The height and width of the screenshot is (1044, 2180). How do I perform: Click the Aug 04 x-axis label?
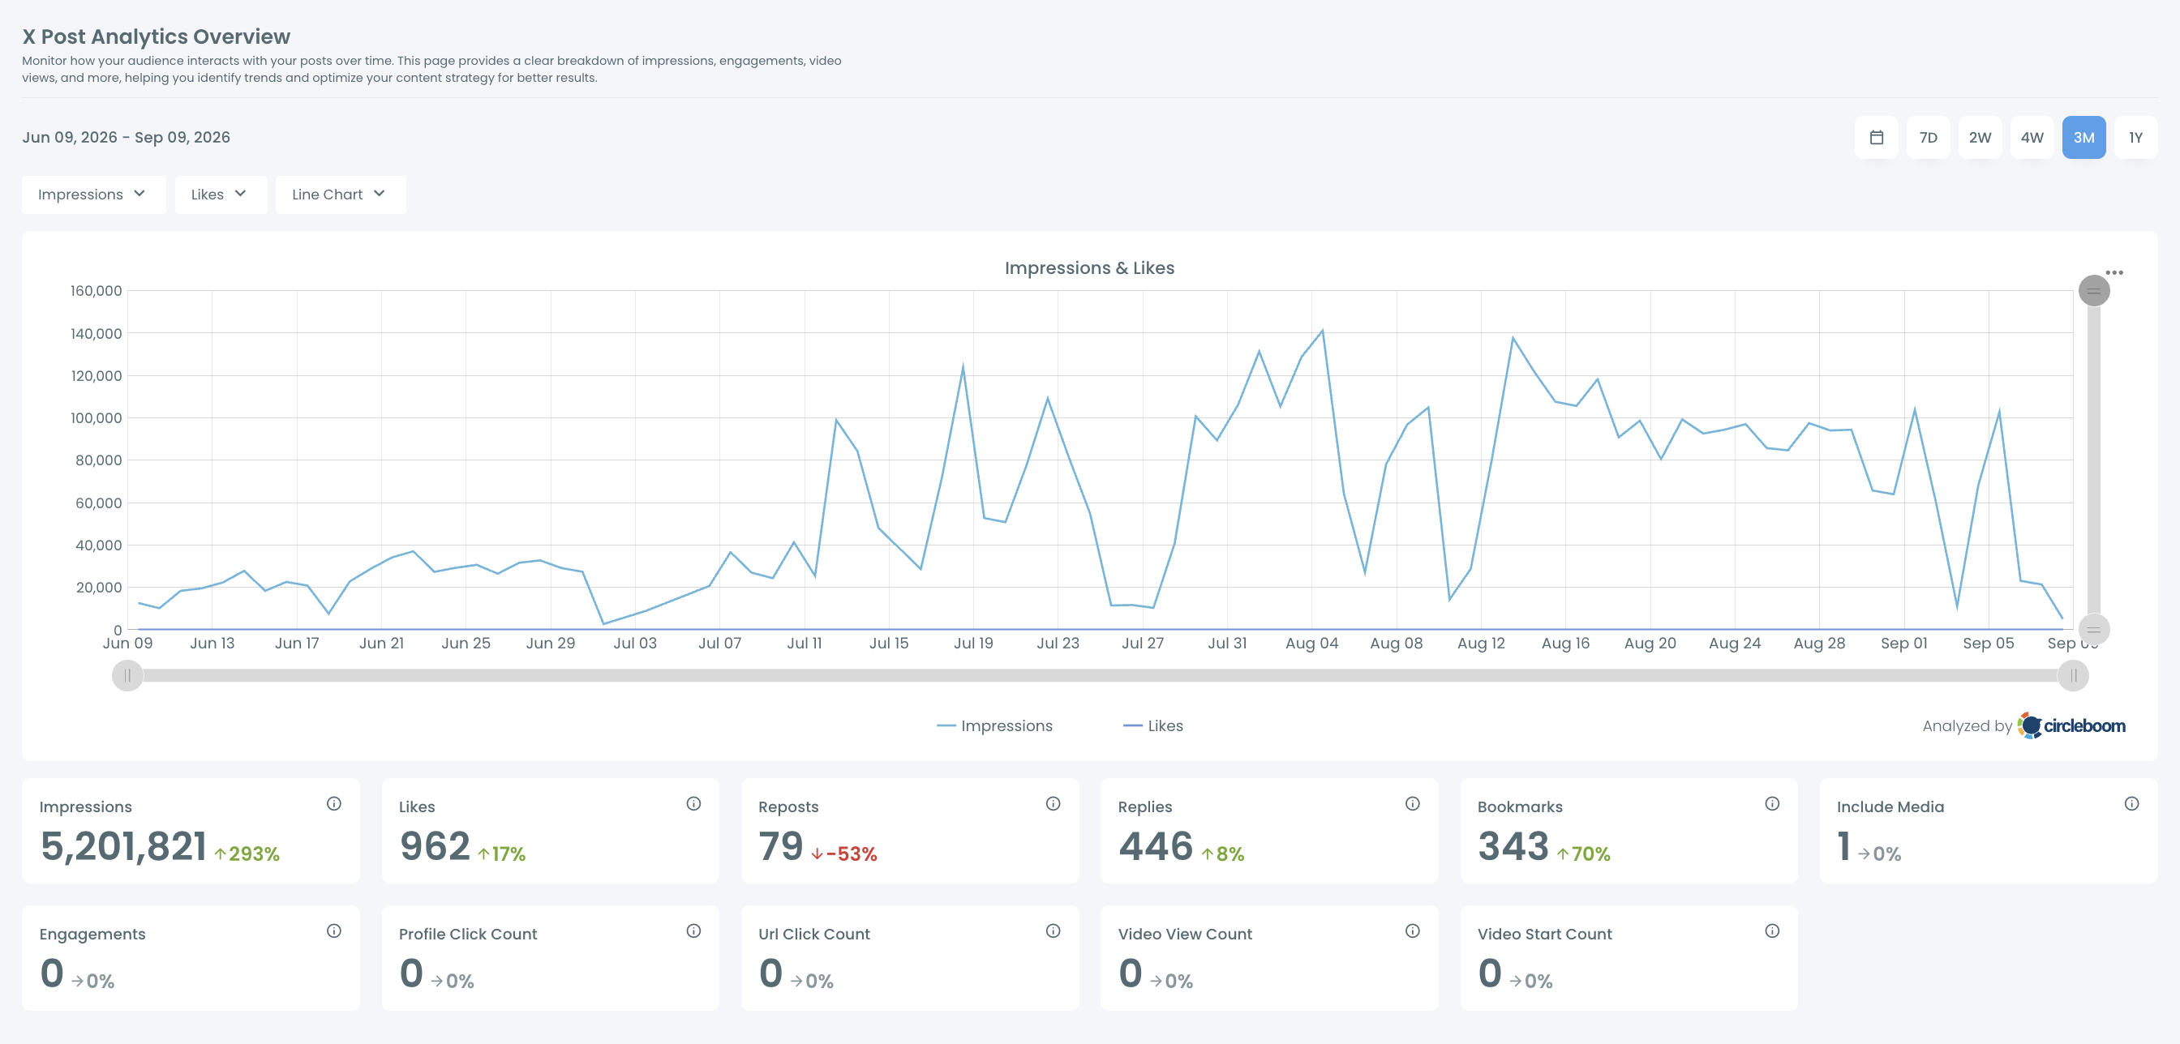point(1311,643)
